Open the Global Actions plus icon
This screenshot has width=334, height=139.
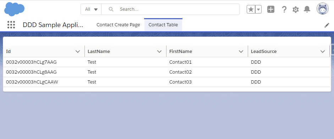[x=271, y=9]
